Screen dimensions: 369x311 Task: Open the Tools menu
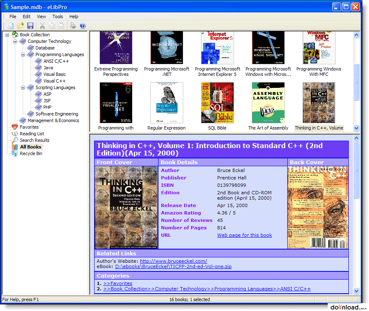[x=58, y=16]
